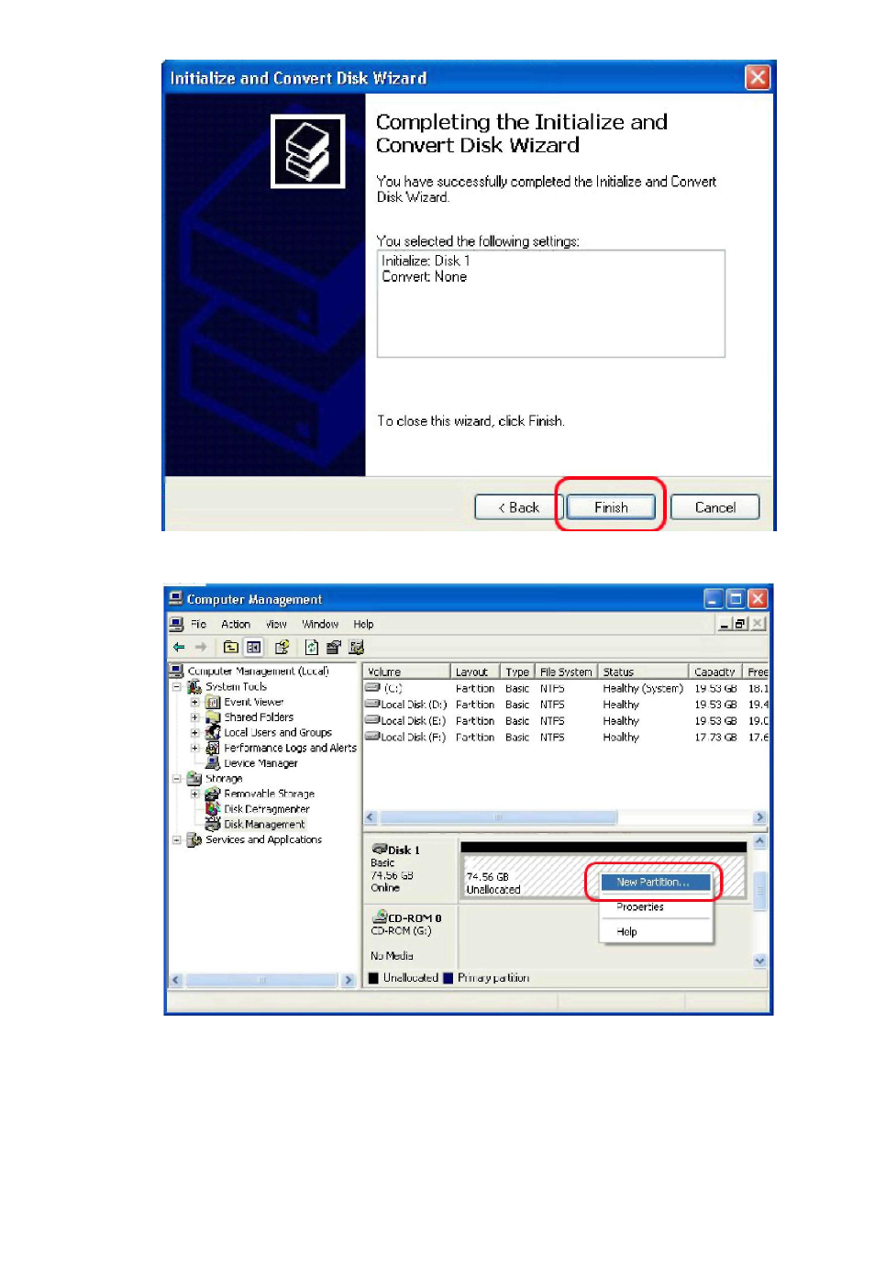Click the Finish button in the wizard

click(611, 507)
